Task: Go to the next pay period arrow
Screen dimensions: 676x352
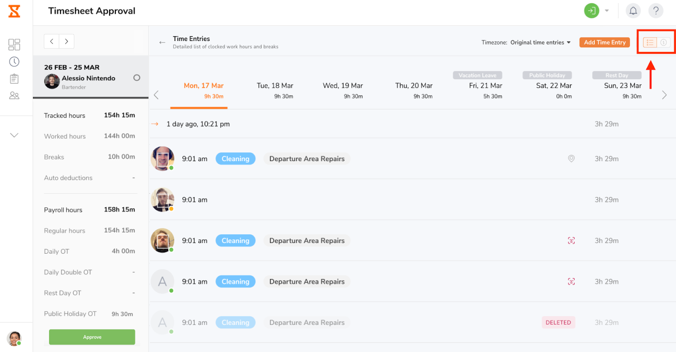Action: pyautogui.click(x=66, y=41)
